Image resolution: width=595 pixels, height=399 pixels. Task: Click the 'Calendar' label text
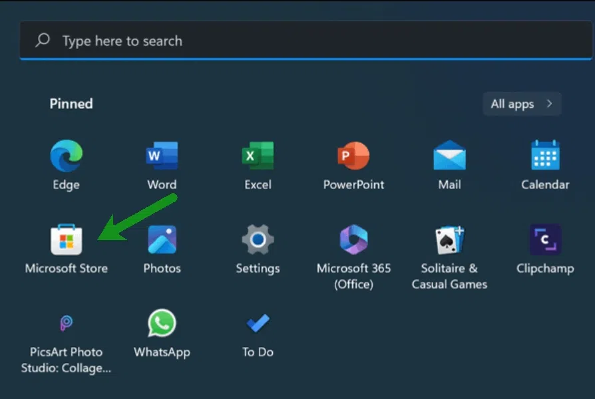(545, 184)
